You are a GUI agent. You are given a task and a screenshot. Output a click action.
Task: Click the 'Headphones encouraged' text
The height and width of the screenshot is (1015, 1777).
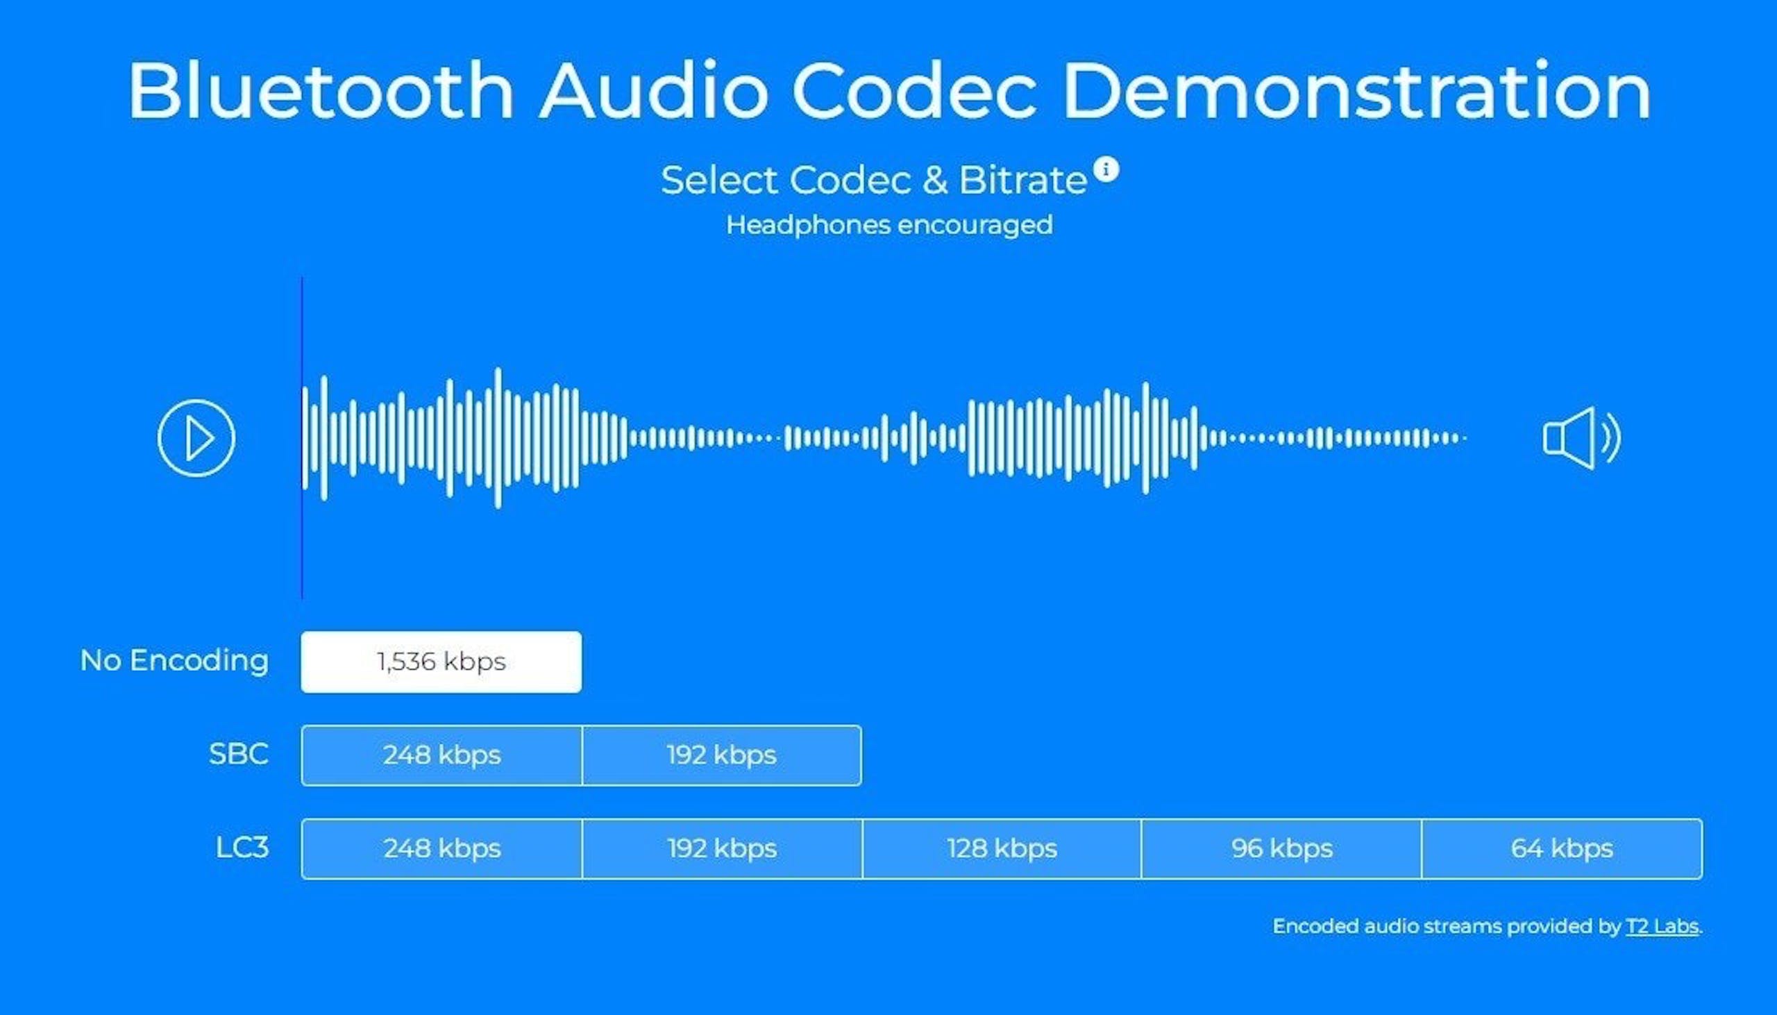889,225
